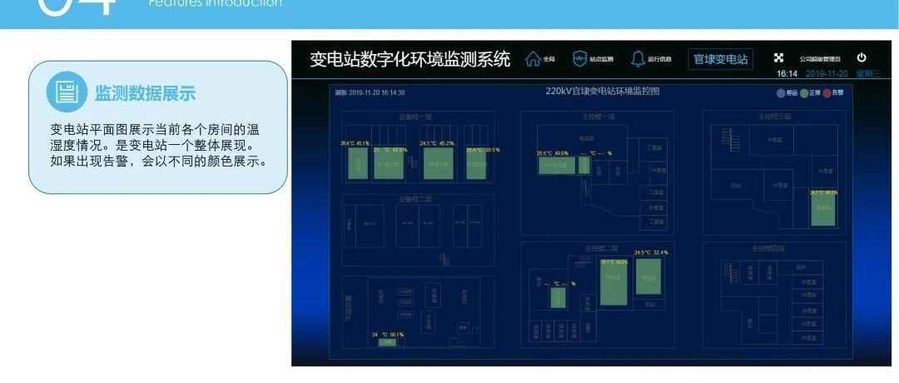Select small green room reading 24°C 50.1%
The width and height of the screenshot is (899, 383).
coord(387,342)
